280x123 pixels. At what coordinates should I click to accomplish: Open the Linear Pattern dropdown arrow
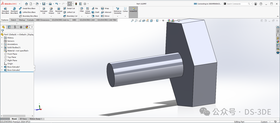tap(88, 16)
